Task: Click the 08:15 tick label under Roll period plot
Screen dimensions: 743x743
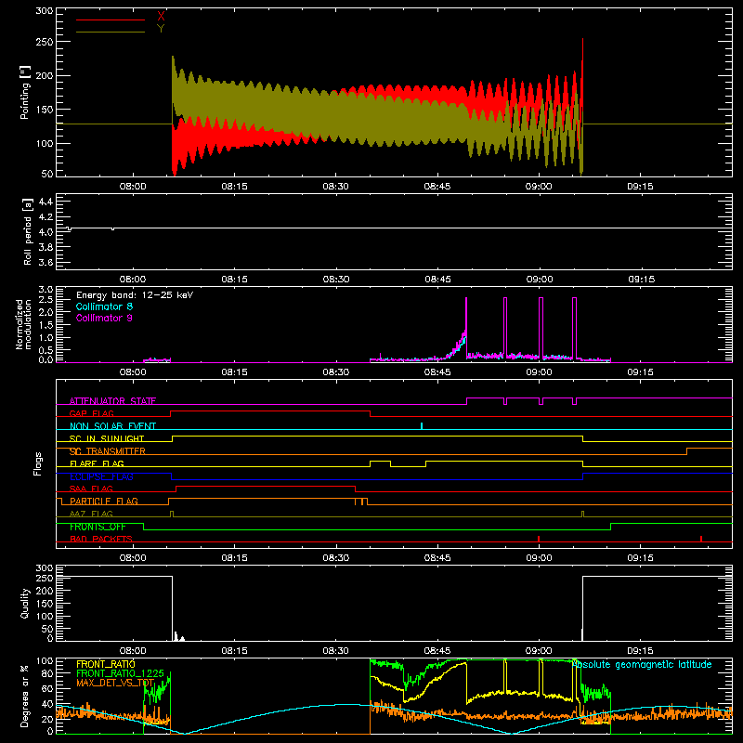Action: (234, 280)
